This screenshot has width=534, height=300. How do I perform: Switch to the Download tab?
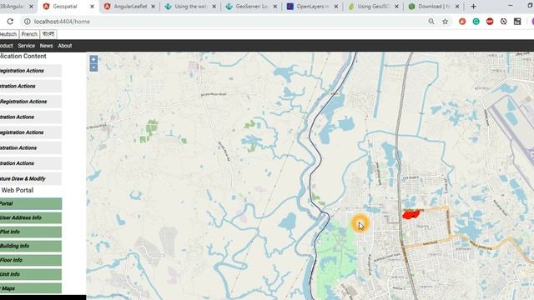pos(434,7)
